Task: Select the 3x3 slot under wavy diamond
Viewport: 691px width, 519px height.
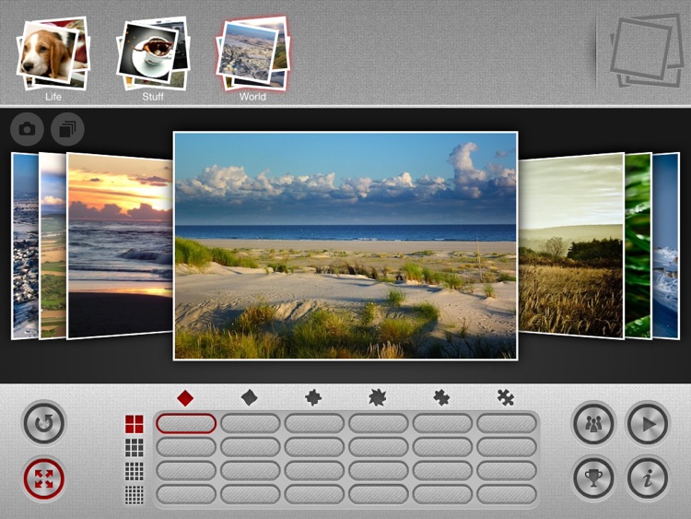Action: 251,448
